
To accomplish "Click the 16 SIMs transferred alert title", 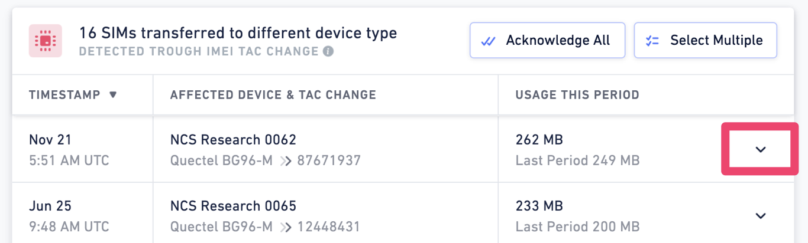I will click(x=238, y=33).
